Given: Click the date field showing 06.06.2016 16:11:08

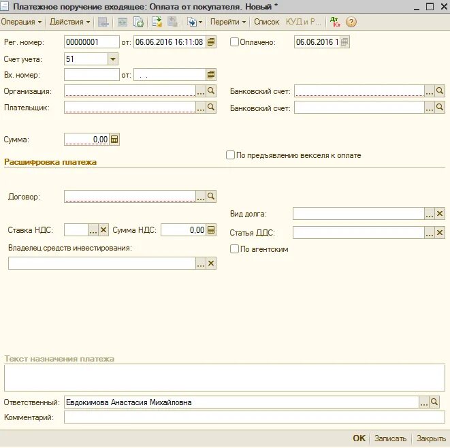Looking at the screenshot, I should [170, 42].
